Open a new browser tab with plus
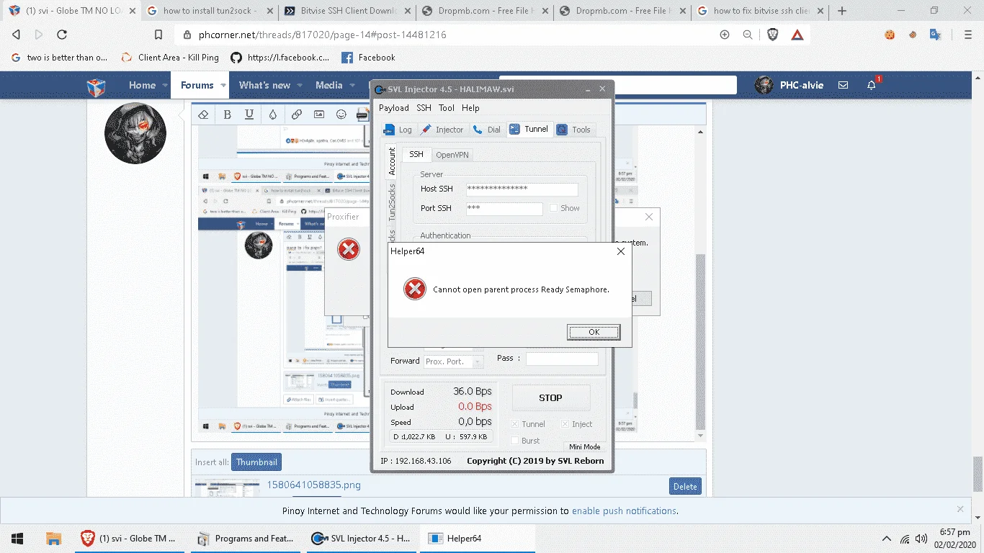The width and height of the screenshot is (984, 553). pyautogui.click(x=842, y=11)
